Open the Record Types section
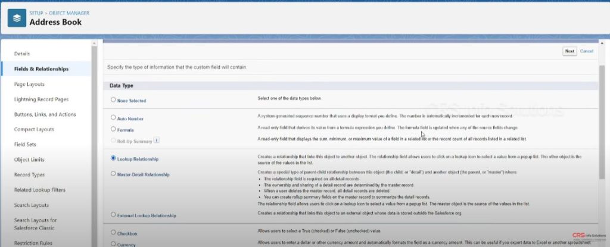This screenshot has width=610, height=247. click(30, 175)
